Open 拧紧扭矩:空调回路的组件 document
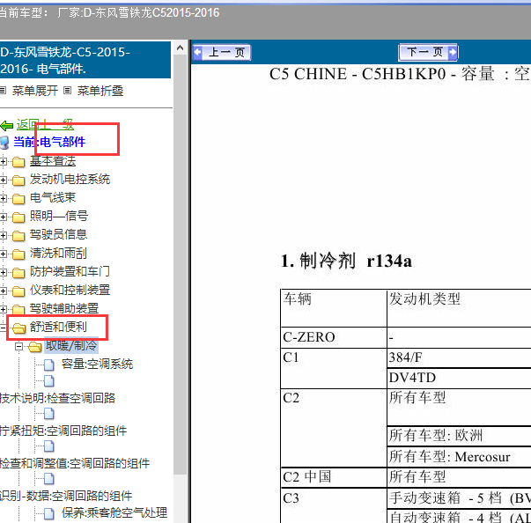 63,431
